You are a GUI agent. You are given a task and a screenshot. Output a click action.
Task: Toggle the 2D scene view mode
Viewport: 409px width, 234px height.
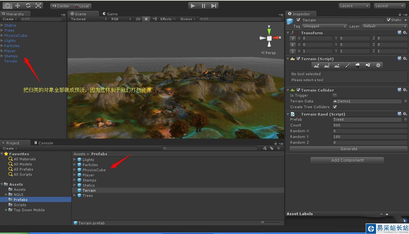click(x=138, y=19)
